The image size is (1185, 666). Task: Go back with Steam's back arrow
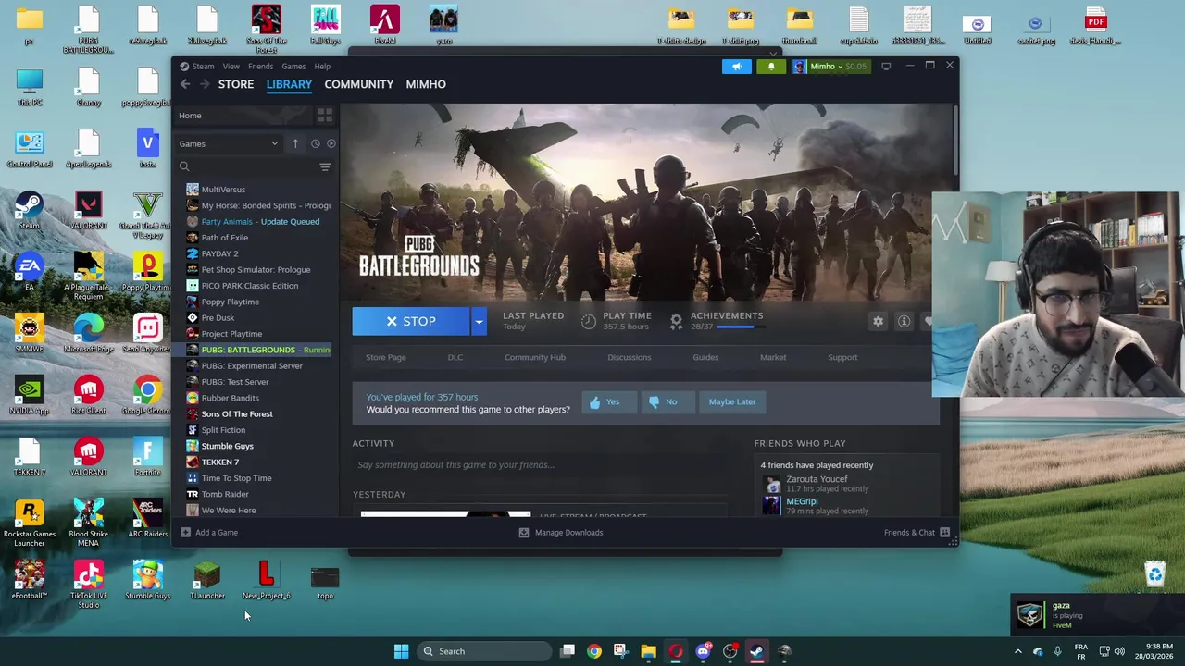(x=185, y=84)
